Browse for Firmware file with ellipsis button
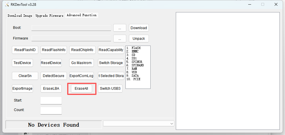Image resolution: width=285 pixels, height=135 pixels. tap(120, 38)
